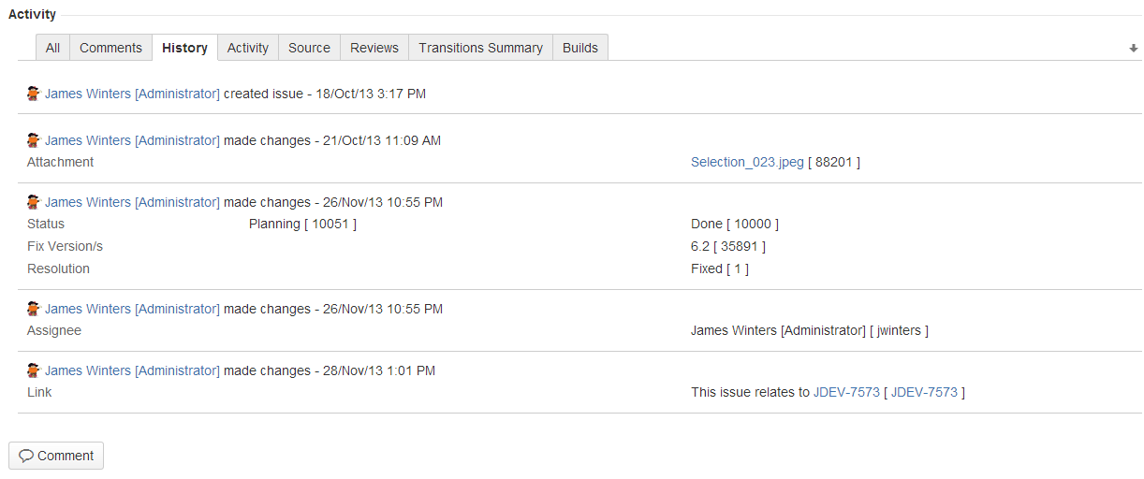This screenshot has width=1144, height=479.
Task: Click bracketed JDEV-7573 link
Action: [x=924, y=392]
